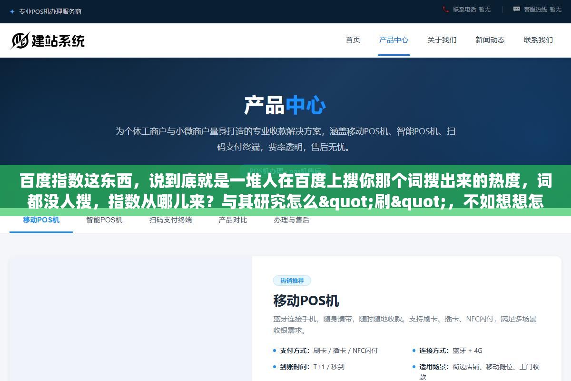Viewport: 571px width, 381px height.
Task: Click the 连接方式 蓝牙 + 4G line
Action: tap(451, 351)
